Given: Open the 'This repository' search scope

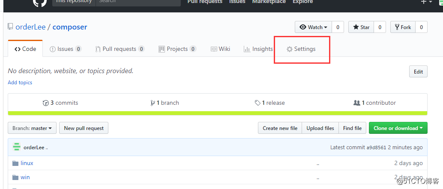Looking at the screenshot, I should (74, 2).
